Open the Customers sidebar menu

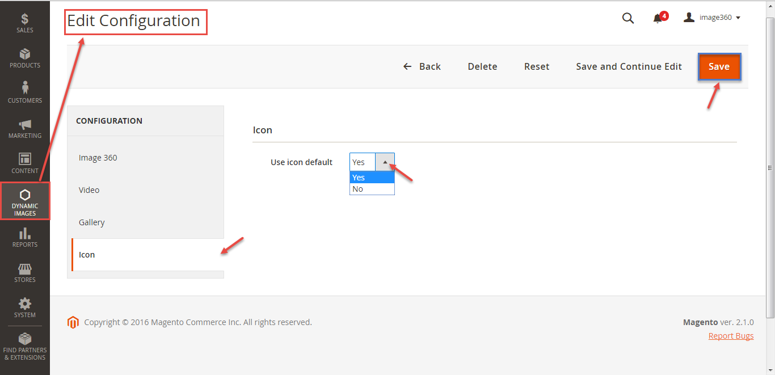point(25,94)
